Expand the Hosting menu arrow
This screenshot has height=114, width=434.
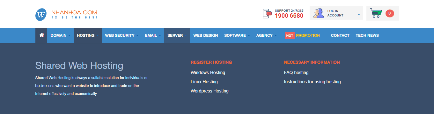pyautogui.click(x=97, y=35)
